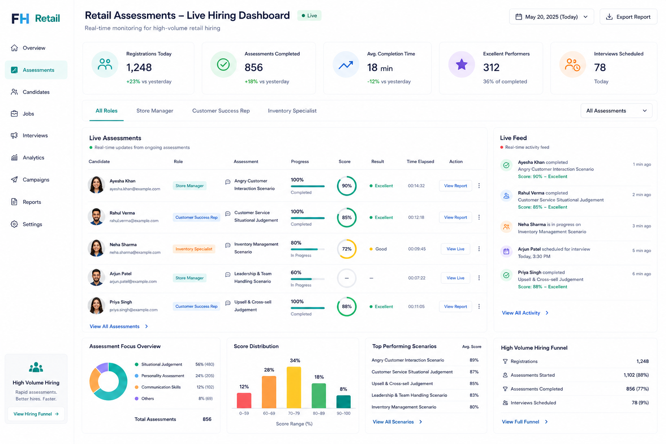Open Settings gear icon in sidebar
This screenshot has height=444, width=666.
pyautogui.click(x=14, y=224)
